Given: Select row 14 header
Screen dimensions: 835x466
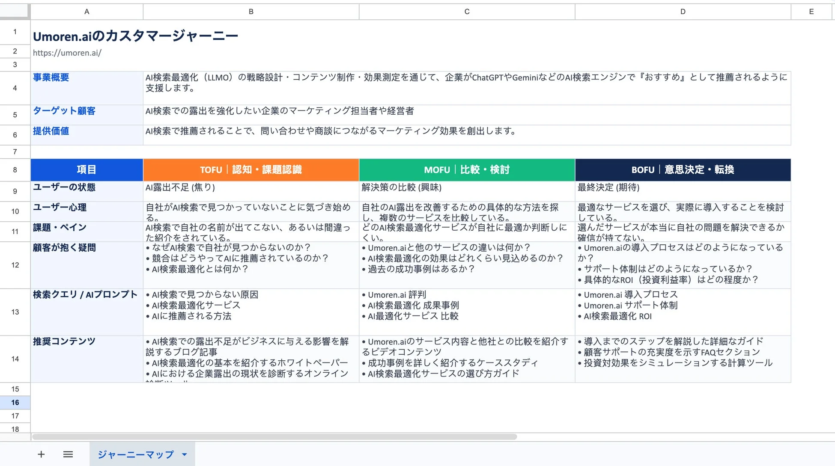Looking at the screenshot, I should pyautogui.click(x=15, y=359).
